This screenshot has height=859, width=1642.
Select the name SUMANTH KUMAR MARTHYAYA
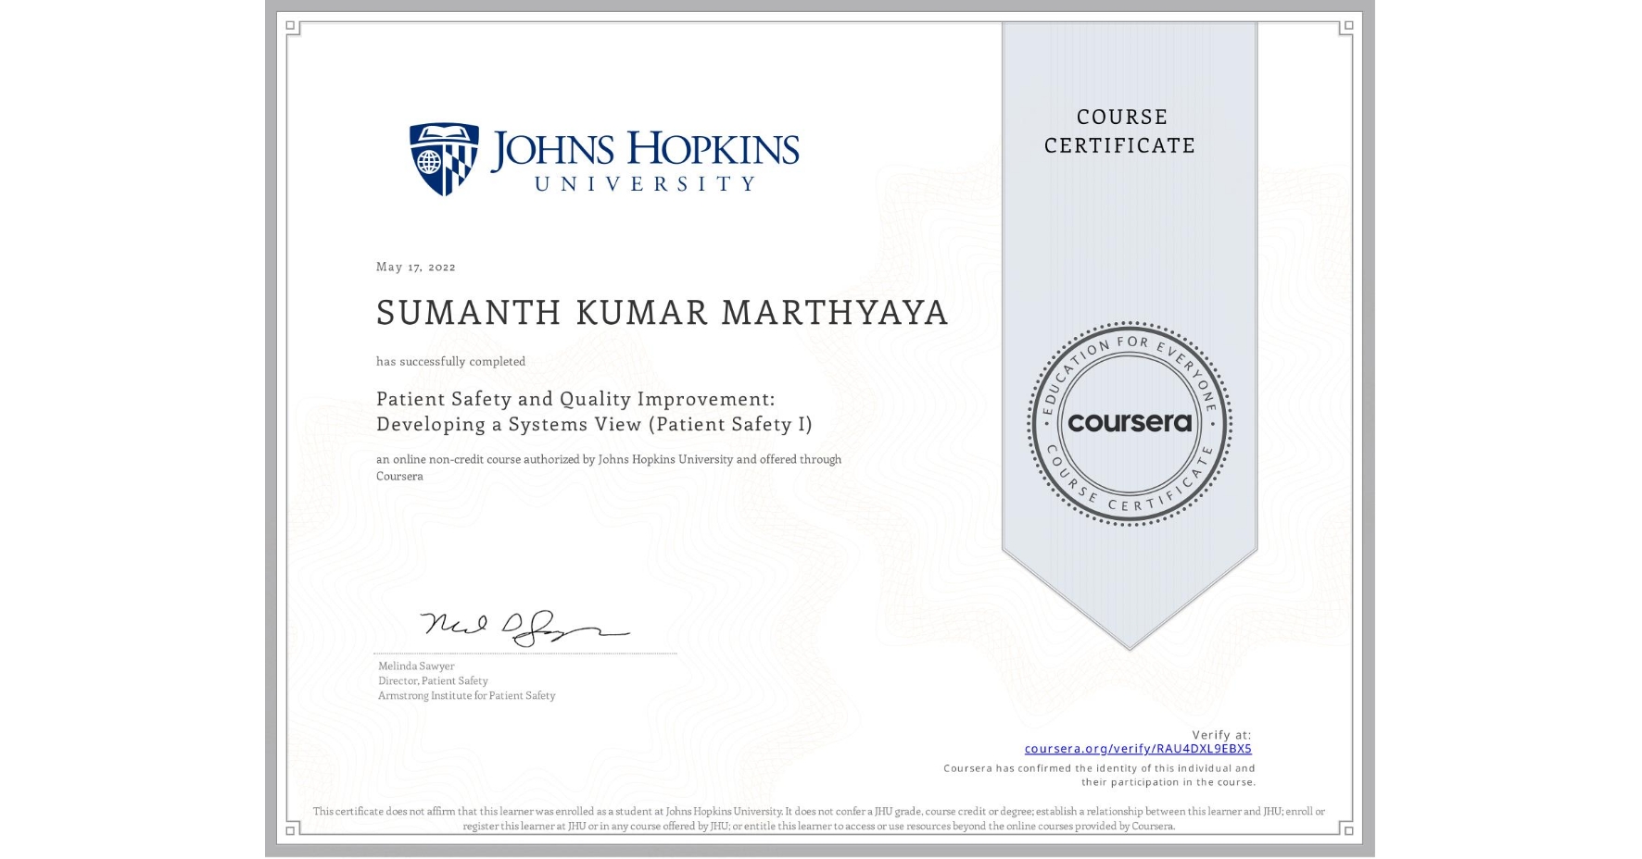662,314
